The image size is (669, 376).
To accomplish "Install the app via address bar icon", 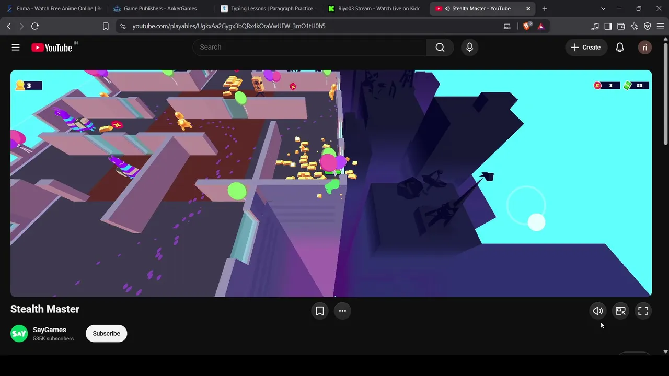I will [507, 26].
